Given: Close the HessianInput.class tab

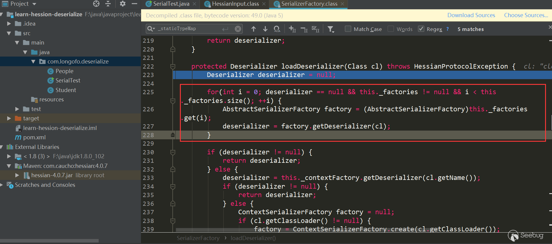Looking at the screenshot, I should (x=264, y=4).
